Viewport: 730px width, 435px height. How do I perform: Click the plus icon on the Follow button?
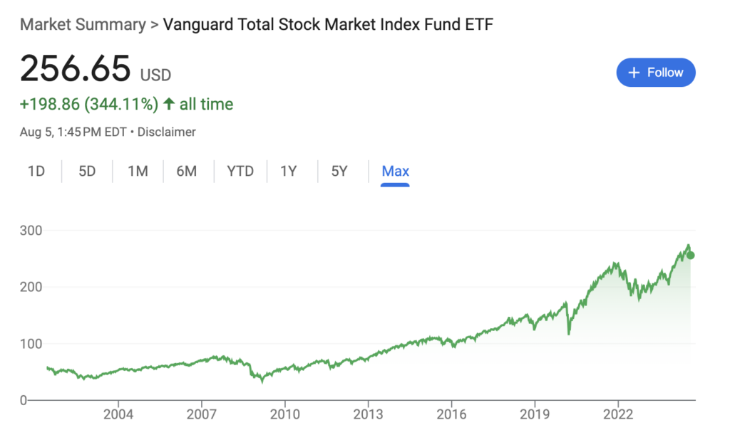click(633, 72)
